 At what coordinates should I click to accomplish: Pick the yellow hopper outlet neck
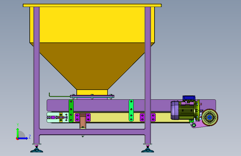[x=92, y=92]
